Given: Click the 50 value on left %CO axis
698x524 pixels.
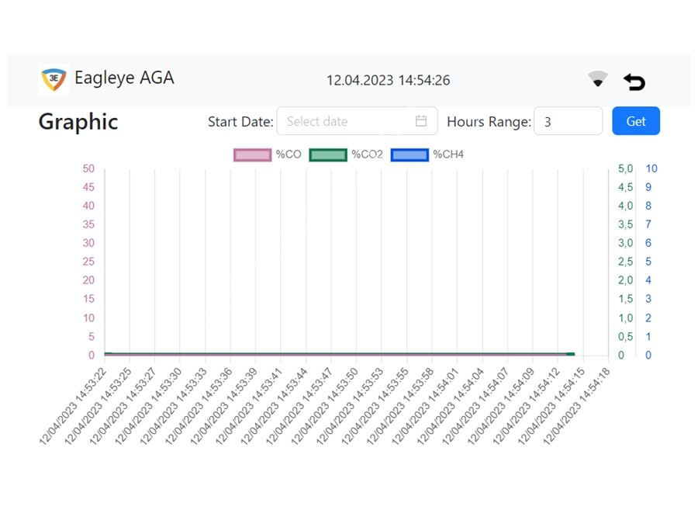Looking at the screenshot, I should (x=88, y=168).
